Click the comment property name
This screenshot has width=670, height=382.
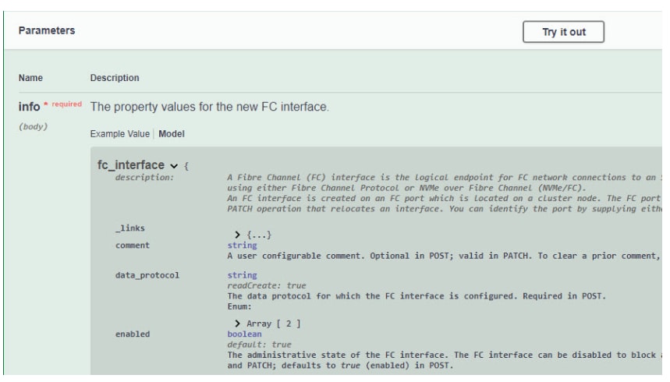tap(132, 245)
